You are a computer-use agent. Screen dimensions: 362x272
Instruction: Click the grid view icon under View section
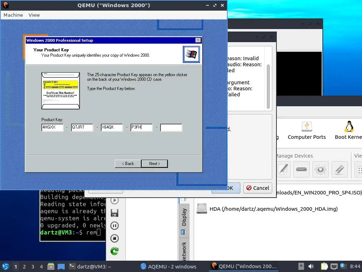[x=359, y=170]
